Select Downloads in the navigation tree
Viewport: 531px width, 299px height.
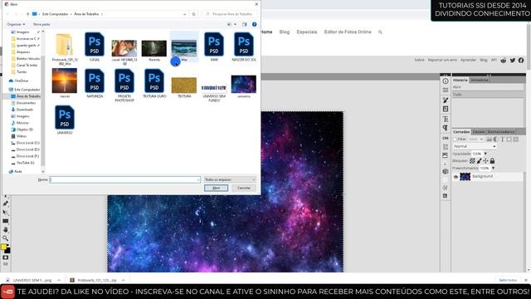pyautogui.click(x=24, y=110)
